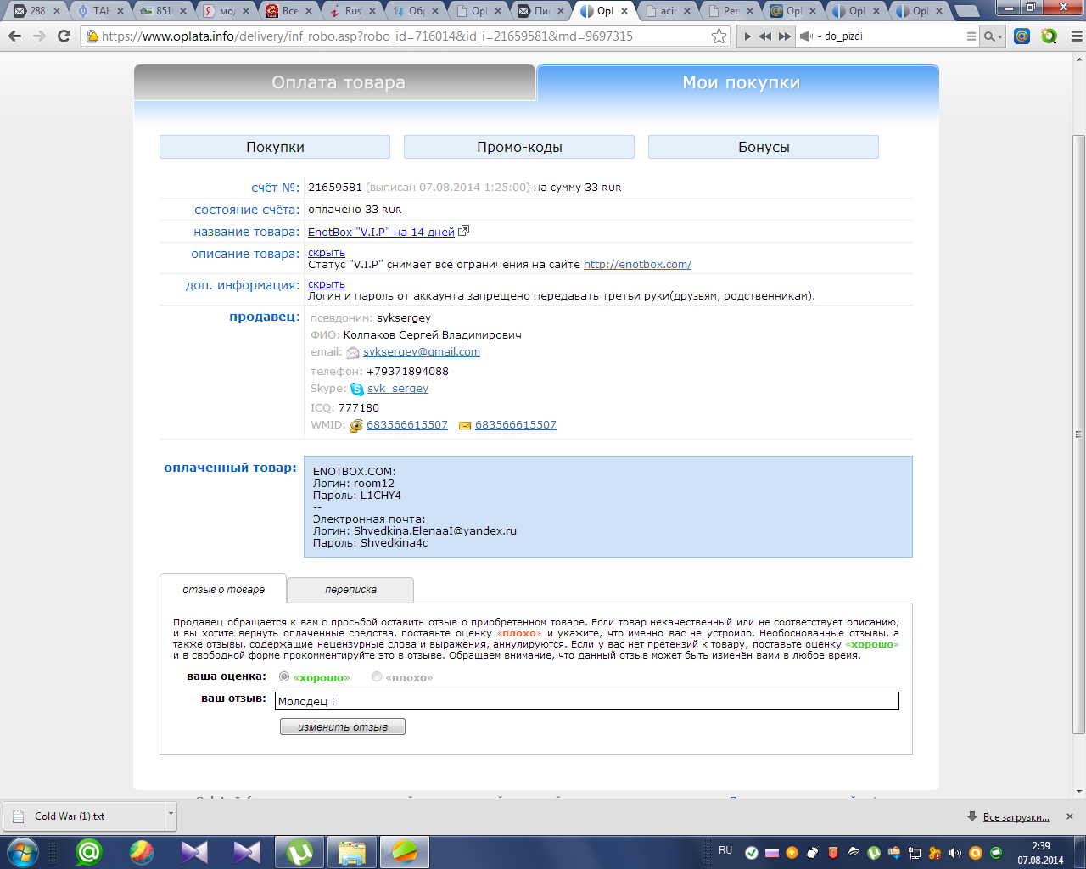Click the изменить отзыв button
The height and width of the screenshot is (869, 1086).
click(x=343, y=726)
